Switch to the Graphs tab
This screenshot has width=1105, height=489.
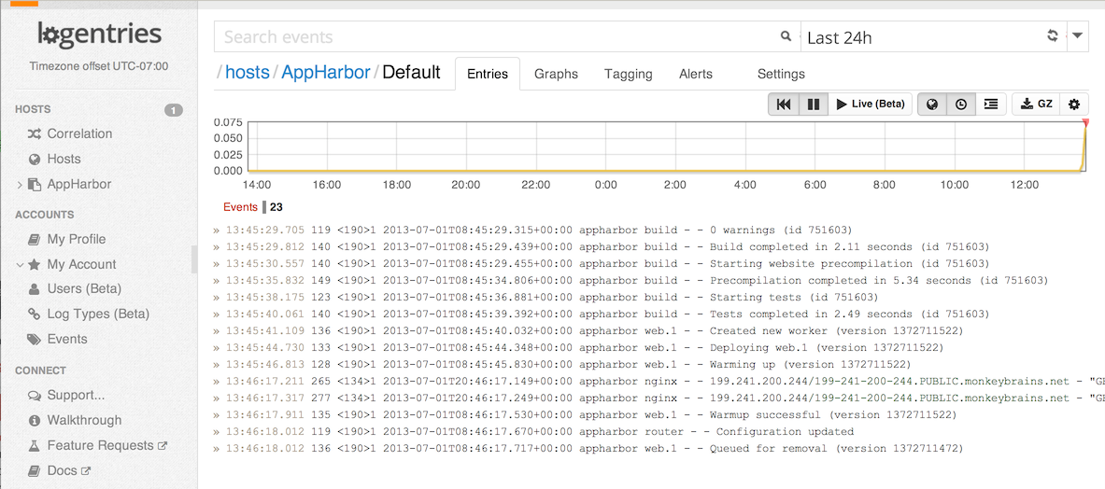pos(556,74)
